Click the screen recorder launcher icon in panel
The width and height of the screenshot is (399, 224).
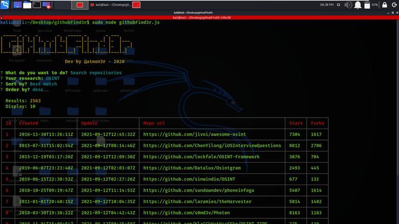47,5
